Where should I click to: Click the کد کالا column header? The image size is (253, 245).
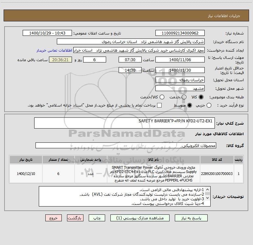217,159
